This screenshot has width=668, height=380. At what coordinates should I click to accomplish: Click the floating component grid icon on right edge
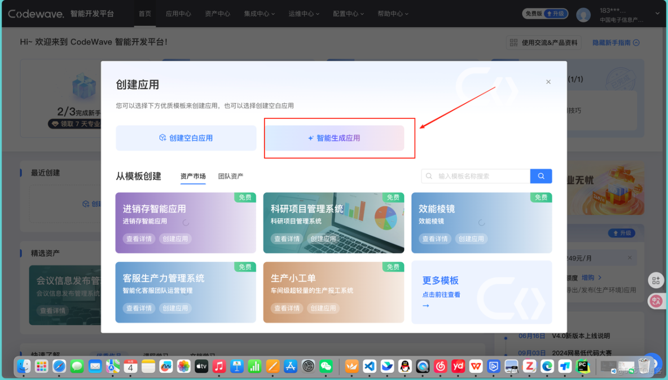tap(656, 280)
